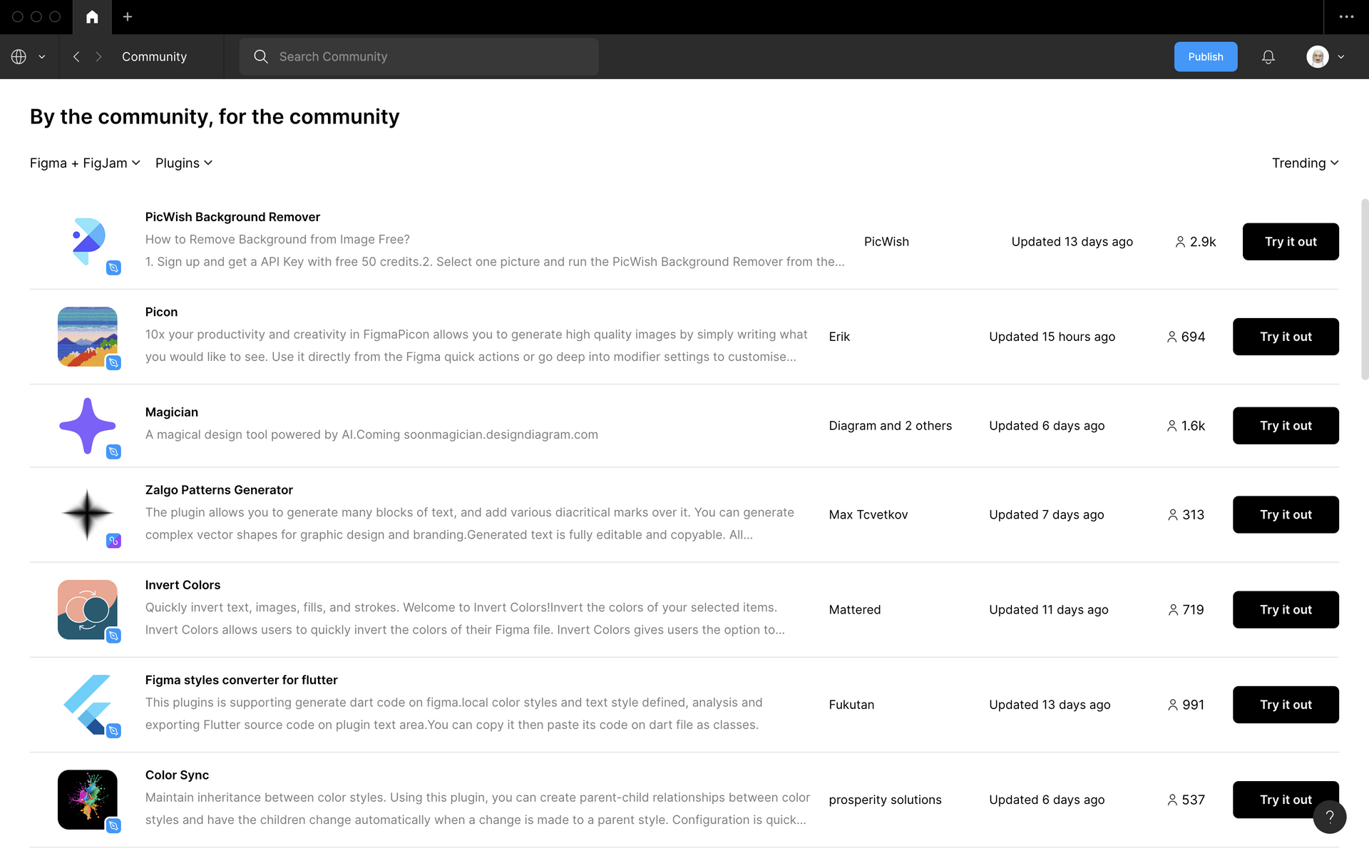The height and width of the screenshot is (856, 1369).
Task: Open the PicWish Background Remover listing
Action: [232, 216]
